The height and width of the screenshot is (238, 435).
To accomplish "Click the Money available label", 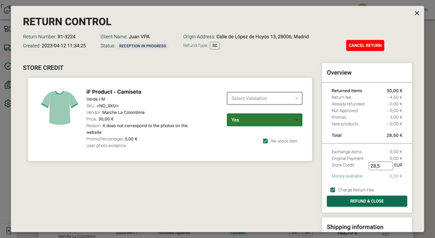I will pyautogui.click(x=346, y=176).
